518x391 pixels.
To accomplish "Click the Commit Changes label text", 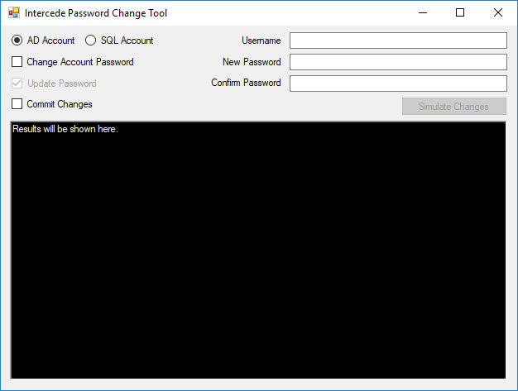I will point(60,104).
